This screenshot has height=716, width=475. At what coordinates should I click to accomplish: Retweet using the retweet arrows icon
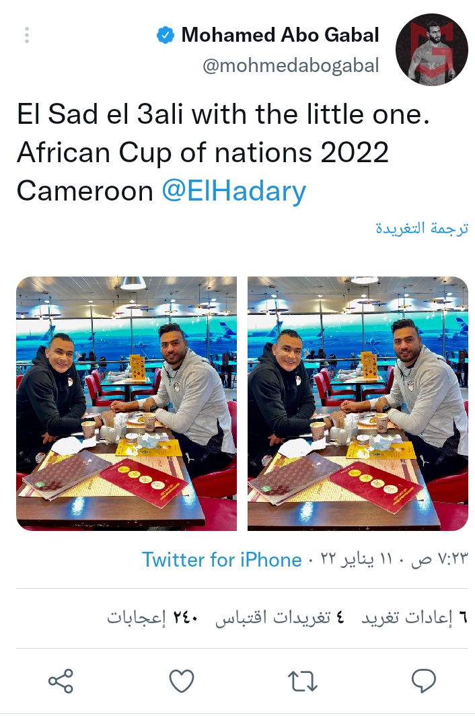point(302,682)
